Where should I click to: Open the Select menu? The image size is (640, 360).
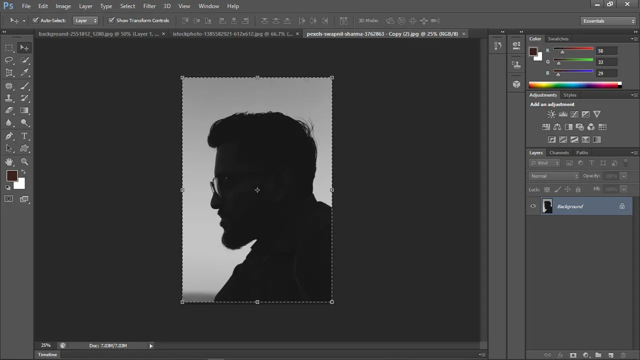coord(127,6)
